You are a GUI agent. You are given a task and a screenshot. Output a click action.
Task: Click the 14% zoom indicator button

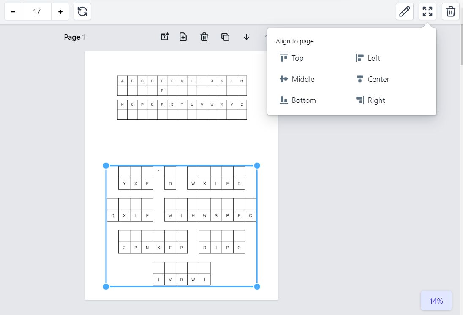(436, 301)
